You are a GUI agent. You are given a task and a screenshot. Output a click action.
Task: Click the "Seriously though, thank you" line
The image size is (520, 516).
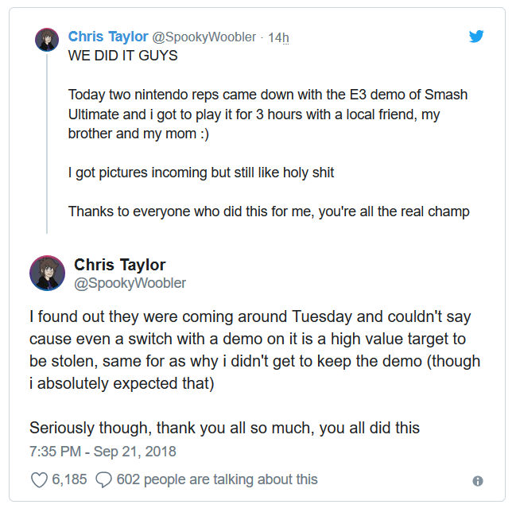(224, 428)
